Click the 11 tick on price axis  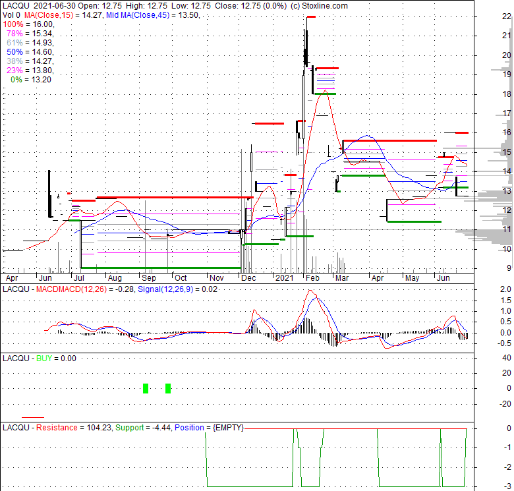pyautogui.click(x=507, y=229)
